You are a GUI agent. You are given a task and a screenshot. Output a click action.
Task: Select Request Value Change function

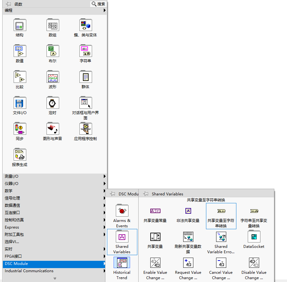188,263
